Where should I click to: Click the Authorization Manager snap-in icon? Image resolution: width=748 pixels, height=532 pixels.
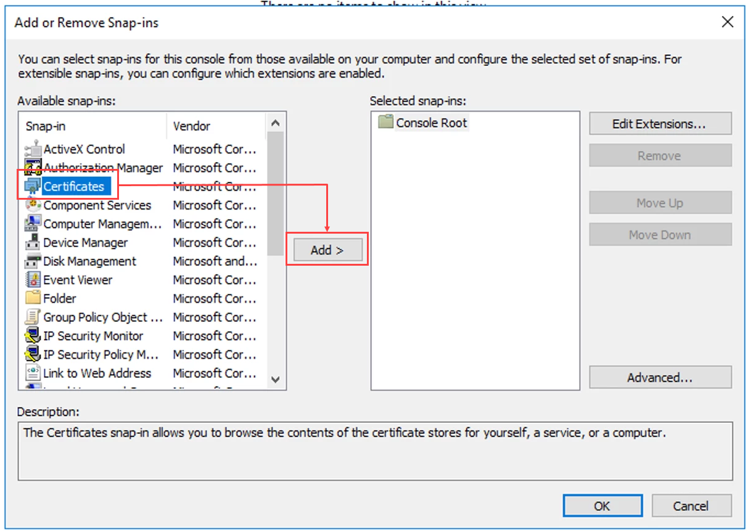(33, 168)
